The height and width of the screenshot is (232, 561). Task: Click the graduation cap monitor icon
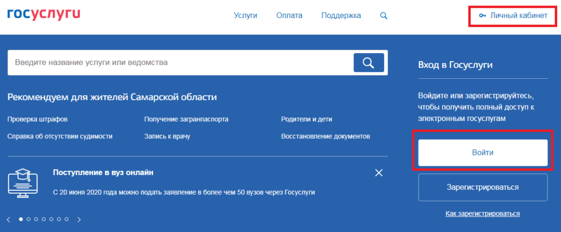coord(22,183)
